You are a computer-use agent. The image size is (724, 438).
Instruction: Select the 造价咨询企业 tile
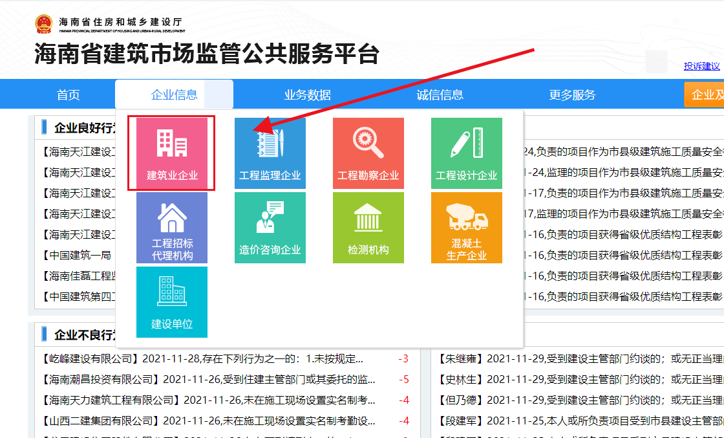[x=270, y=228]
